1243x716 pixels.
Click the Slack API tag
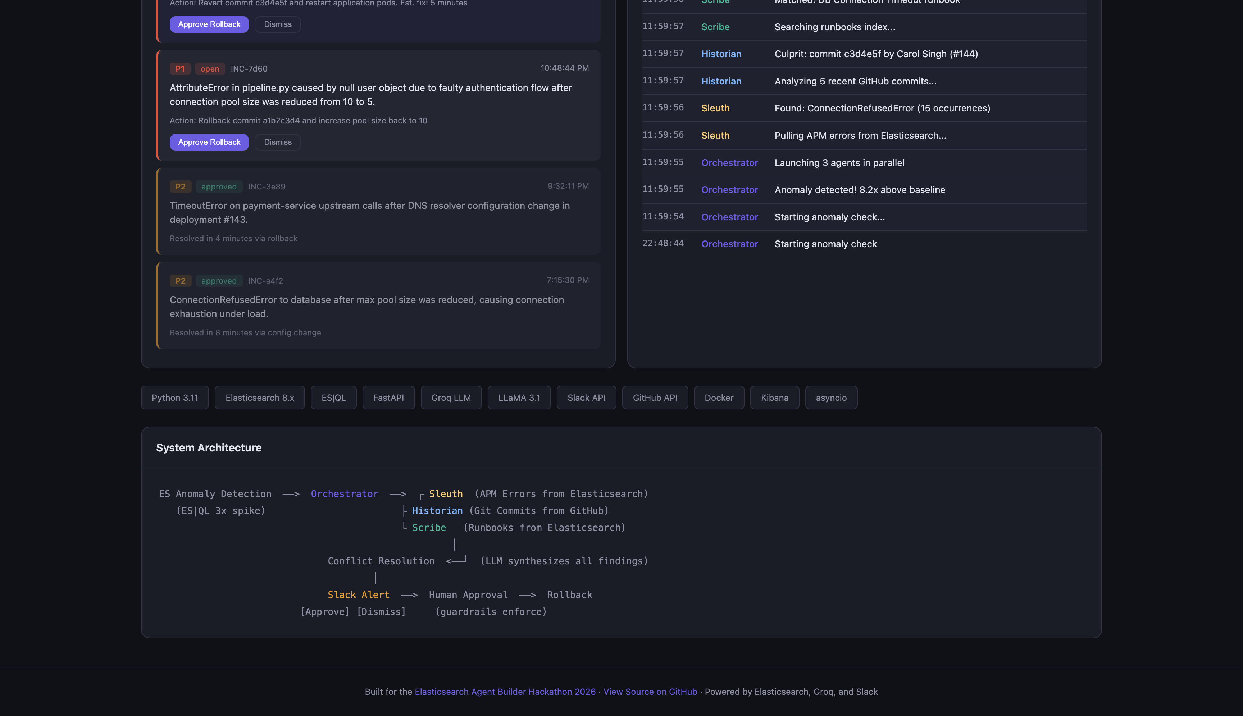point(586,397)
